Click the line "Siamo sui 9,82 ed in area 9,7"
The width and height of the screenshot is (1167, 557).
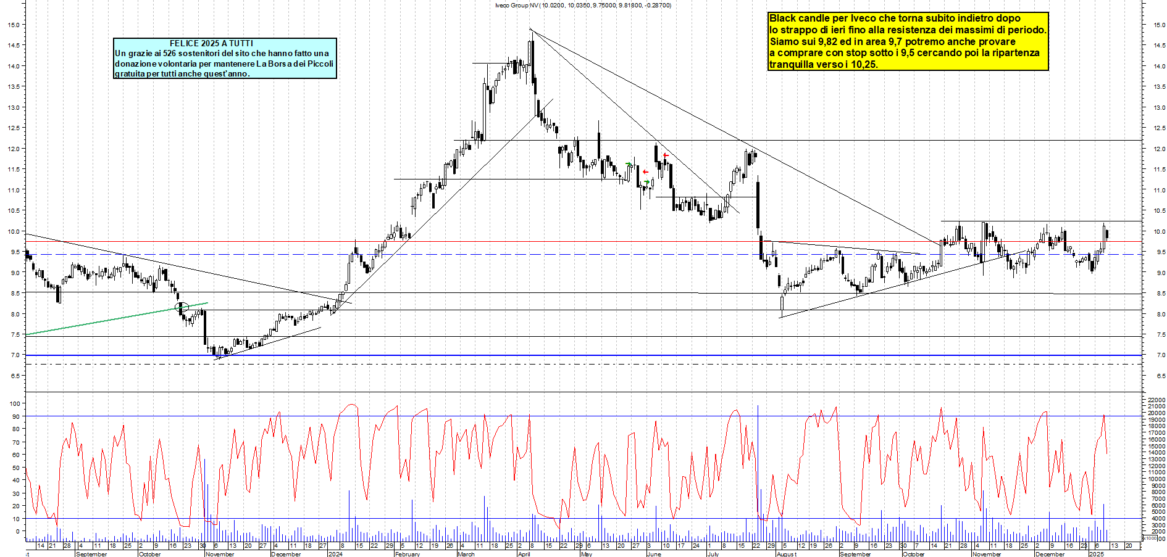point(836,42)
